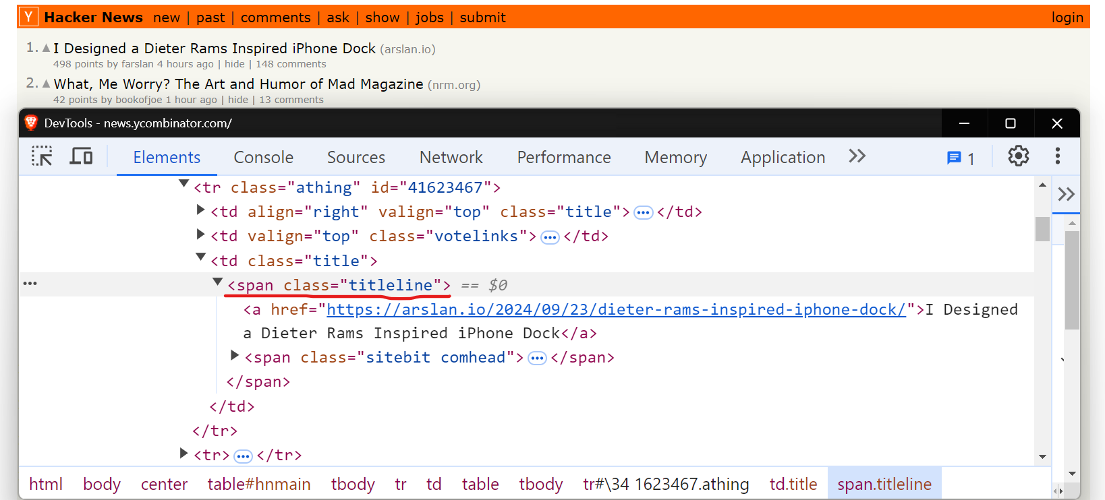Open the Performance tab
1105x500 pixels.
point(564,158)
